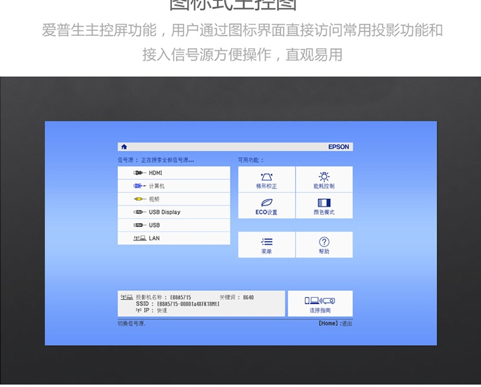The height and width of the screenshot is (387, 481).
Task: Open the ECO设置 leaf icon
Action: (266, 206)
